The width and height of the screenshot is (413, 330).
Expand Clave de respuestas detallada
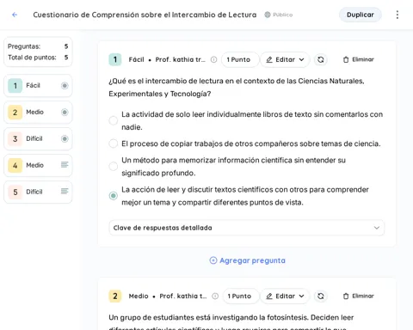coord(247,228)
